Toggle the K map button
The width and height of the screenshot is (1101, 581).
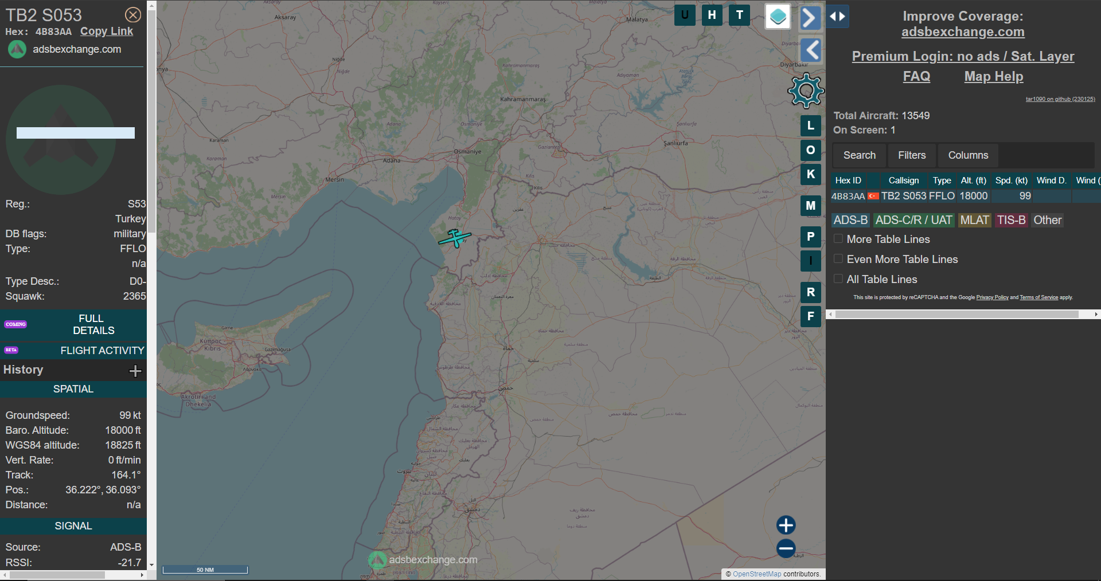(811, 174)
